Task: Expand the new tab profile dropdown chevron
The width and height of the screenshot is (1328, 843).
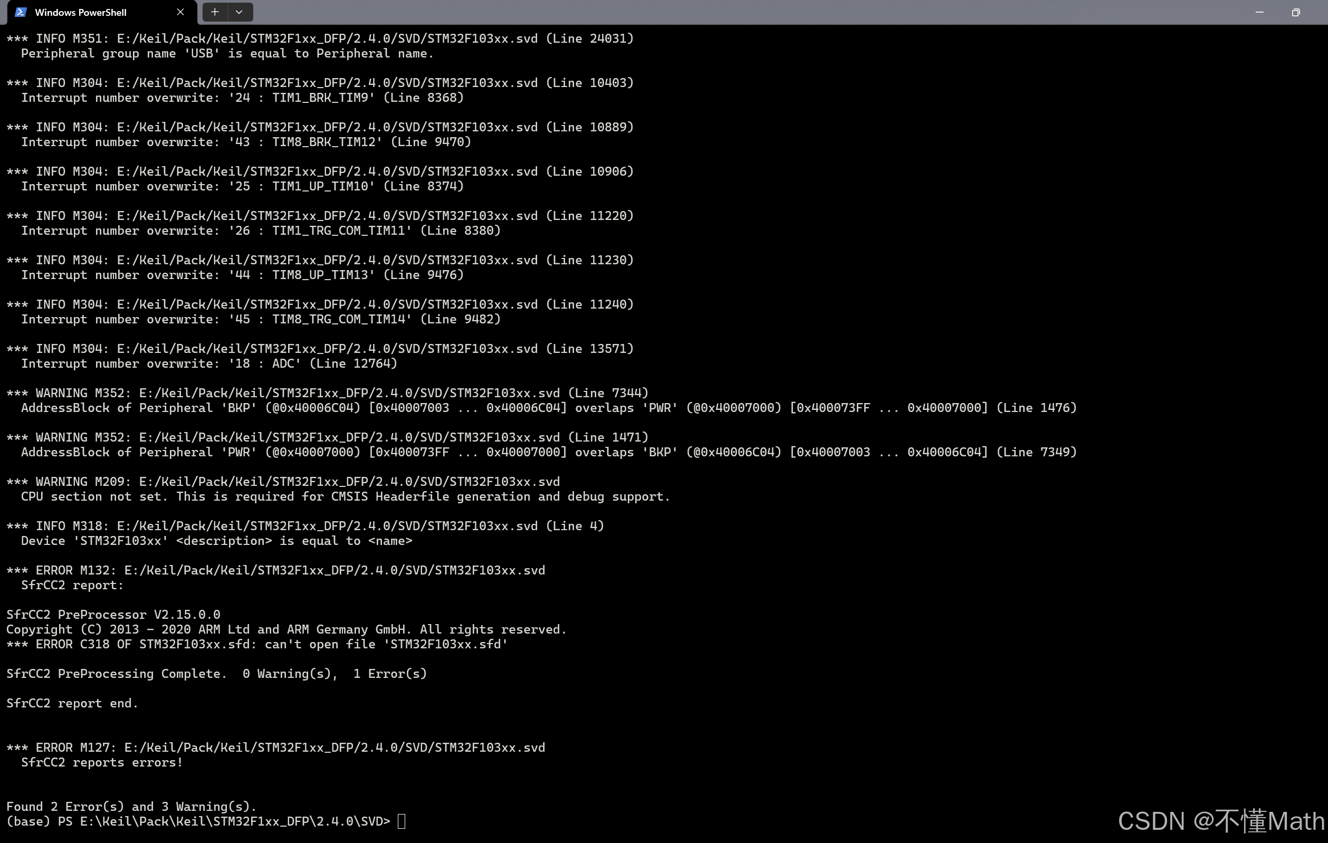Action: (x=240, y=12)
